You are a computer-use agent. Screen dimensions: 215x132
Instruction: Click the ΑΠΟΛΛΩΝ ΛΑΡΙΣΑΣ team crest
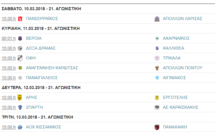[157, 19]
